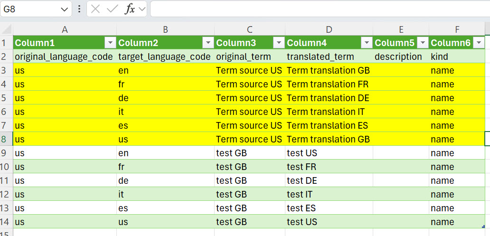The width and height of the screenshot is (490, 236).
Task: Select column E header
Action: point(401,30)
